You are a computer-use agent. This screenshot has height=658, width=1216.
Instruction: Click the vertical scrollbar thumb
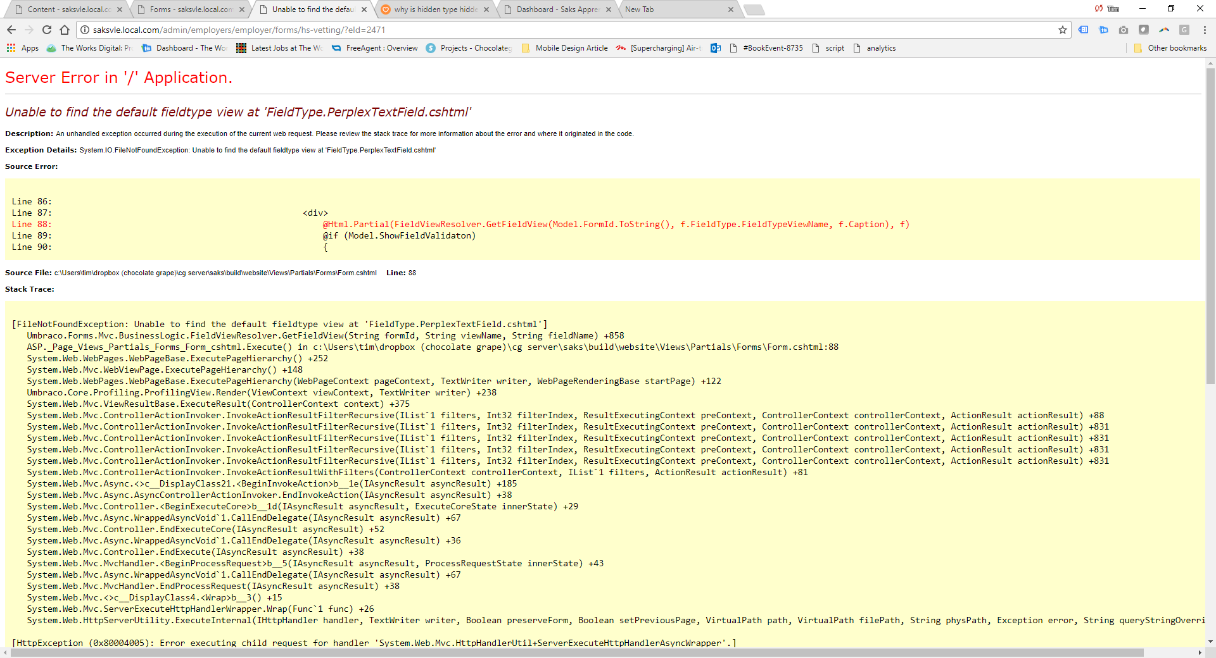tap(1210, 225)
